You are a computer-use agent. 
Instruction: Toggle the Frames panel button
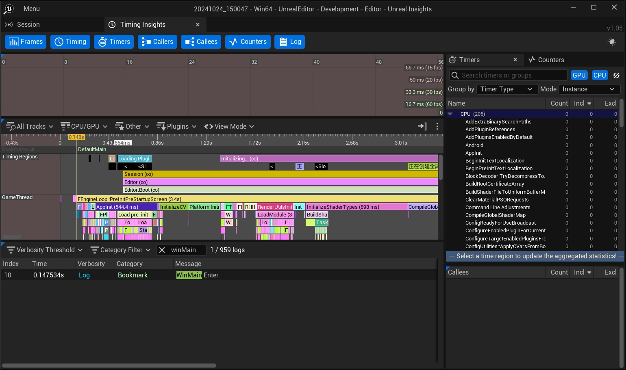[x=26, y=42]
